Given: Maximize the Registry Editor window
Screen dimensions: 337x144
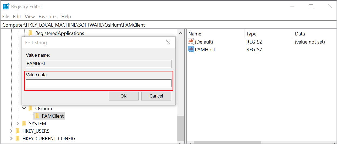Looking at the screenshot, I should (x=311, y=6).
